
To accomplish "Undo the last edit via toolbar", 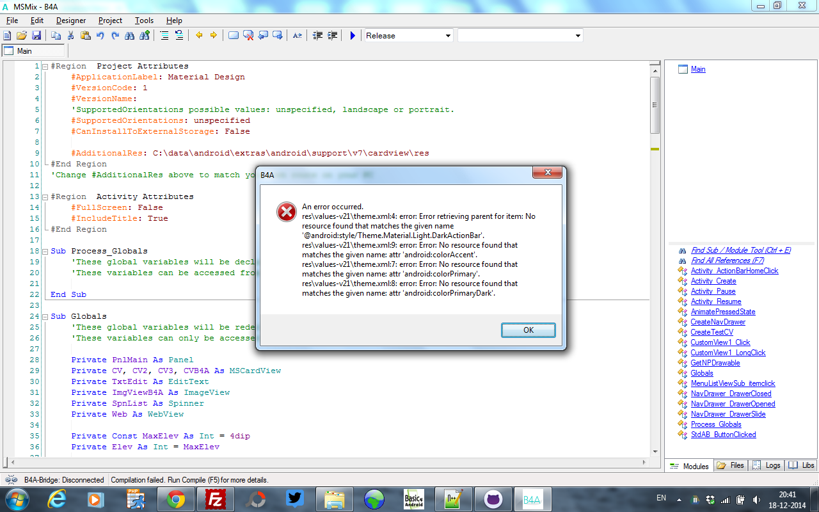I will pyautogui.click(x=100, y=36).
